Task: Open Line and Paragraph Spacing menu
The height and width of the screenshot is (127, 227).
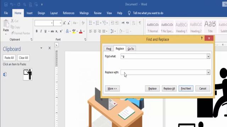Action: point(113,31)
